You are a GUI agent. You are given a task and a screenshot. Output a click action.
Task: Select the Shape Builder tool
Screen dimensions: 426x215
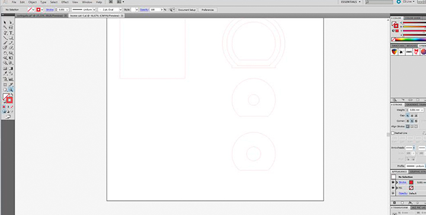tap(5, 63)
